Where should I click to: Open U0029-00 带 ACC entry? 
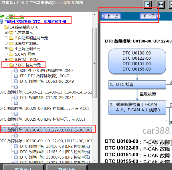(x=42, y=119)
